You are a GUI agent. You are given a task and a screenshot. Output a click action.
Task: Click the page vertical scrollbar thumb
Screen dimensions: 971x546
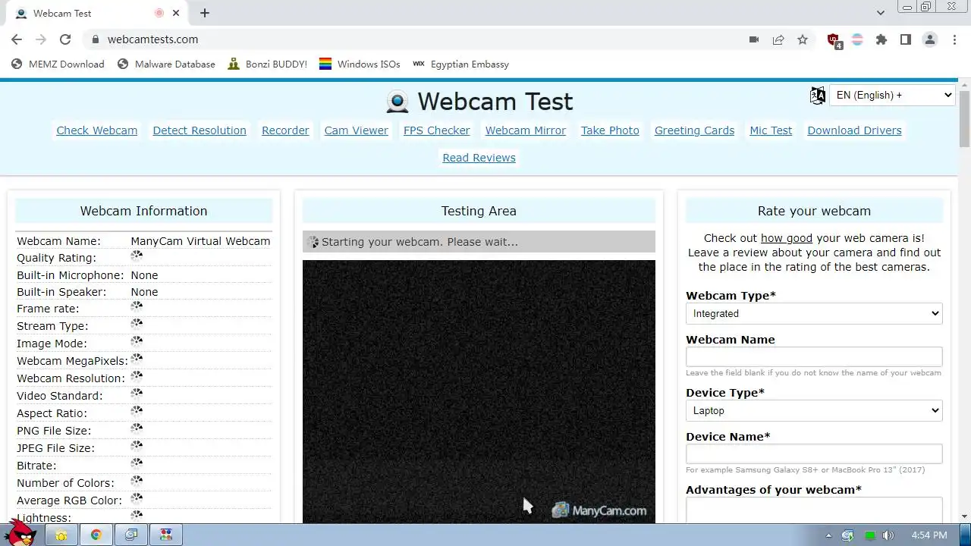[x=965, y=119]
